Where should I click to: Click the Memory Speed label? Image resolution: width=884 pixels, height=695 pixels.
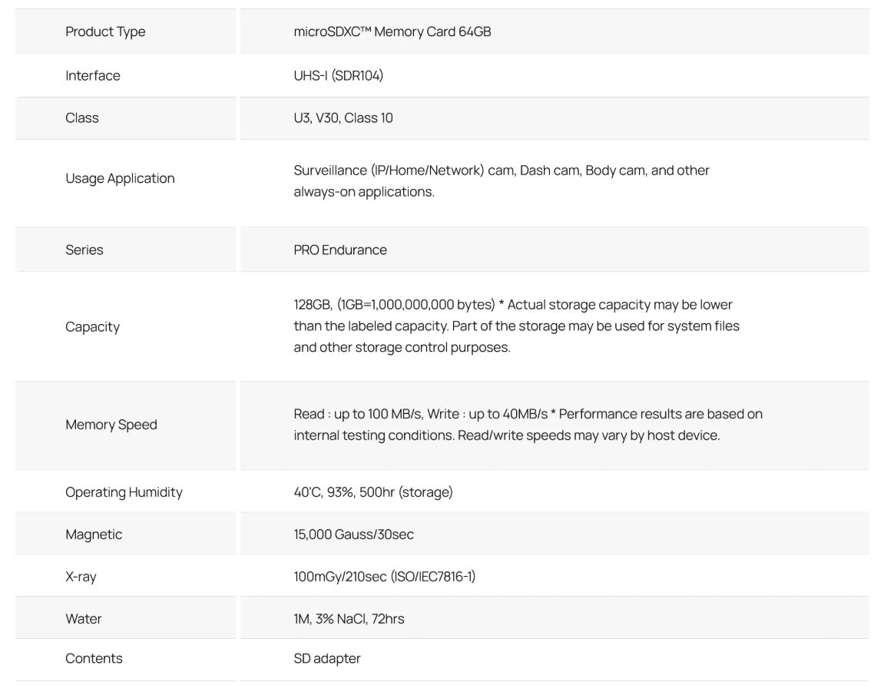111,425
